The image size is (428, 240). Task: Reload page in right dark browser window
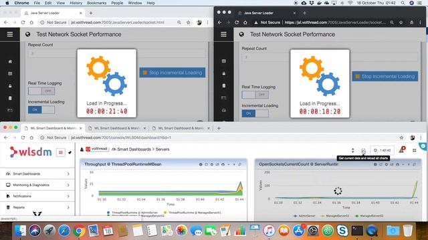click(237, 23)
